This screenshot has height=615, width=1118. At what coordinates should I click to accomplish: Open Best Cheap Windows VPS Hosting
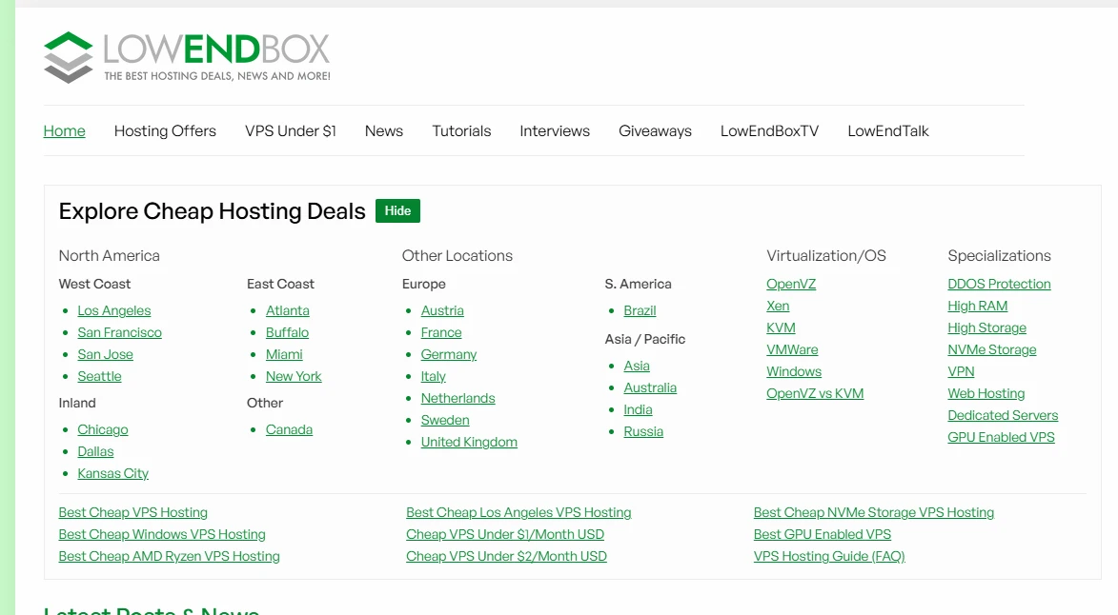162,535
